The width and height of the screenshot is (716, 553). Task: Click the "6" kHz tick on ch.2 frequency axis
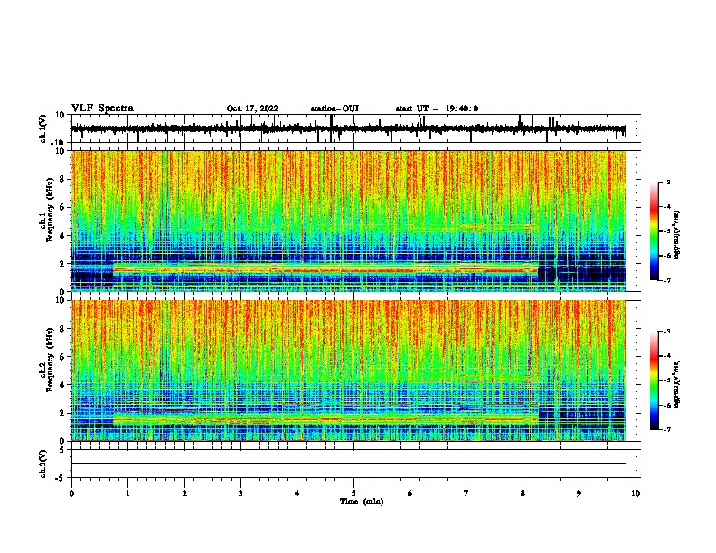point(62,356)
